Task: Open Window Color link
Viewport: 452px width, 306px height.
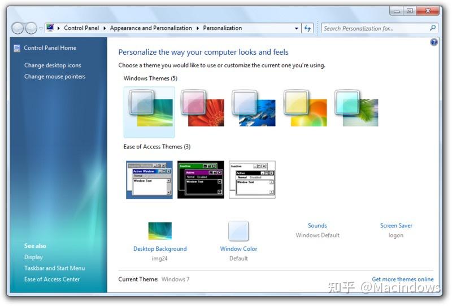Action: click(238, 249)
